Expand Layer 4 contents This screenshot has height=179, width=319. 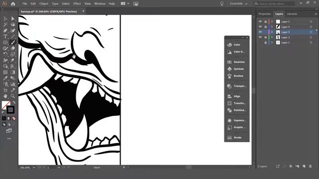(x=272, y=27)
